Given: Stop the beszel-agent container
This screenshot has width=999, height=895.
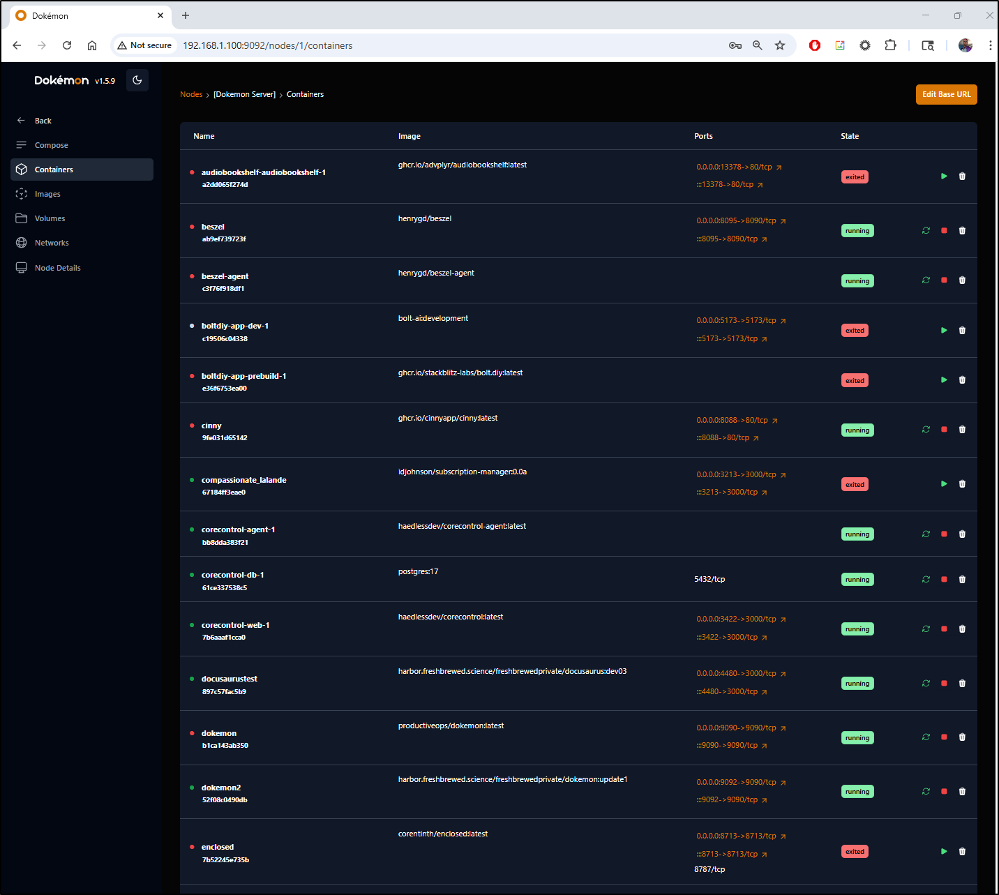Looking at the screenshot, I should 944,280.
